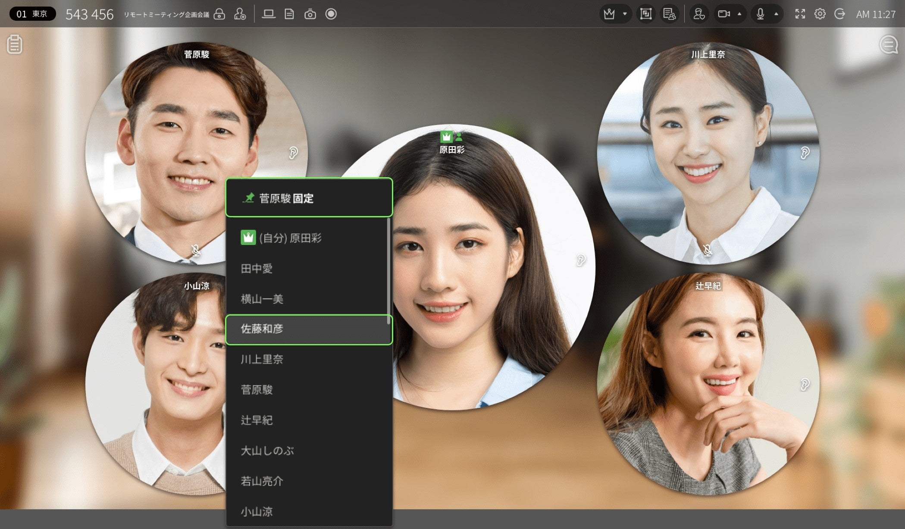Open the document sharing icon

(x=289, y=14)
